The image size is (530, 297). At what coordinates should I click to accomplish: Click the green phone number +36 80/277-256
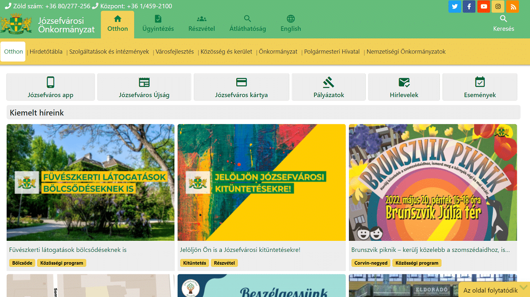pyautogui.click(x=68, y=6)
